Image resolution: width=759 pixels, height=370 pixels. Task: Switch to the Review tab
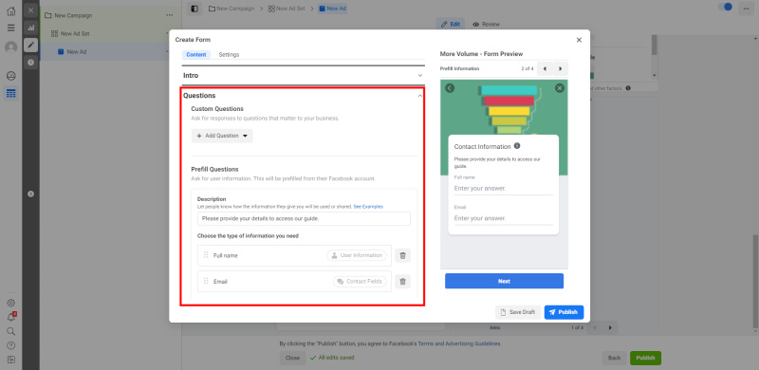(x=487, y=25)
